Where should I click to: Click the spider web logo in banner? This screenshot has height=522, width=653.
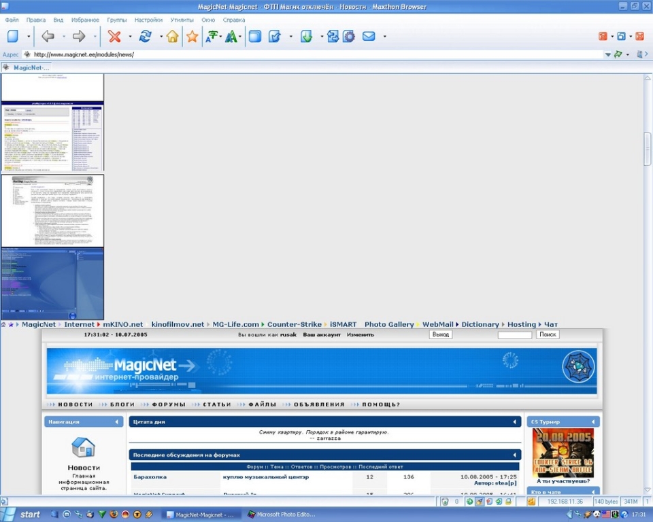coord(578,367)
